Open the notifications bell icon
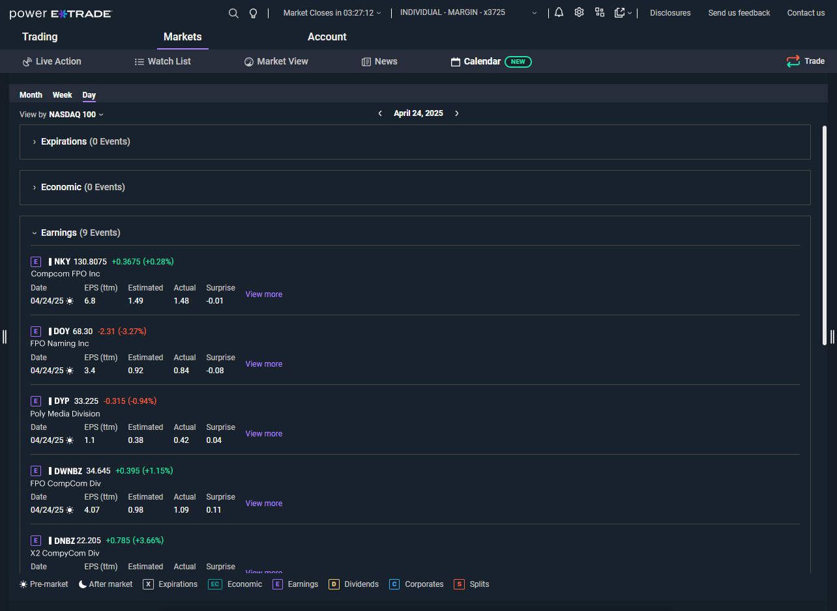The width and height of the screenshot is (837, 611). (x=559, y=12)
